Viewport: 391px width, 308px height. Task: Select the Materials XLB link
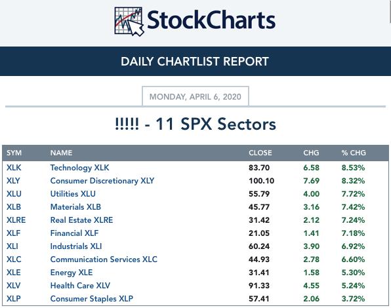pyautogui.click(x=75, y=207)
